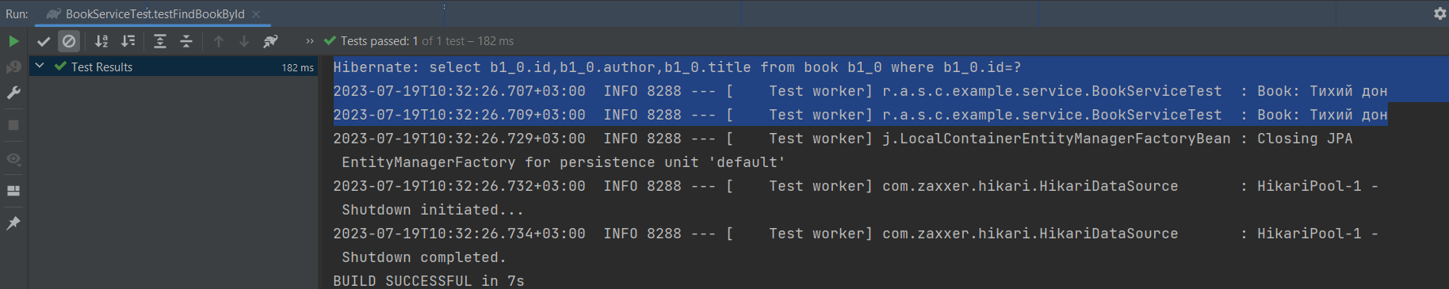Open wrench settings in left sidebar
Image resolution: width=1449 pixels, height=289 pixels.
[x=13, y=93]
